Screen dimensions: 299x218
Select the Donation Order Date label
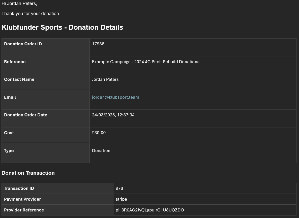tap(26, 115)
